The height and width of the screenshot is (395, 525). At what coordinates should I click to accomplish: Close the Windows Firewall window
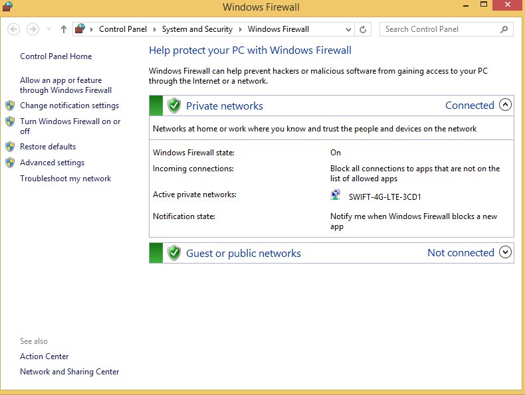coord(508,5)
